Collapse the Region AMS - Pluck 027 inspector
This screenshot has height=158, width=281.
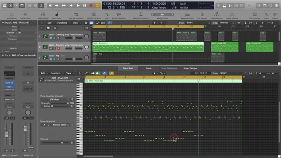coord(3,23)
